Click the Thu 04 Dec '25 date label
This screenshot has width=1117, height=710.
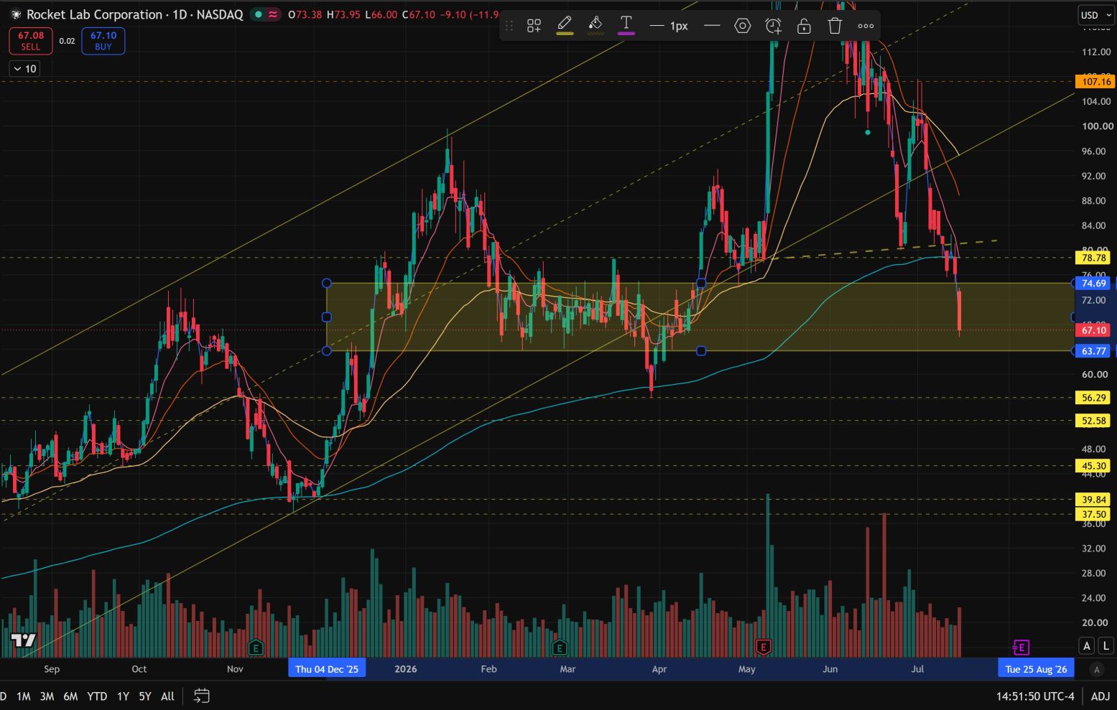(x=327, y=669)
